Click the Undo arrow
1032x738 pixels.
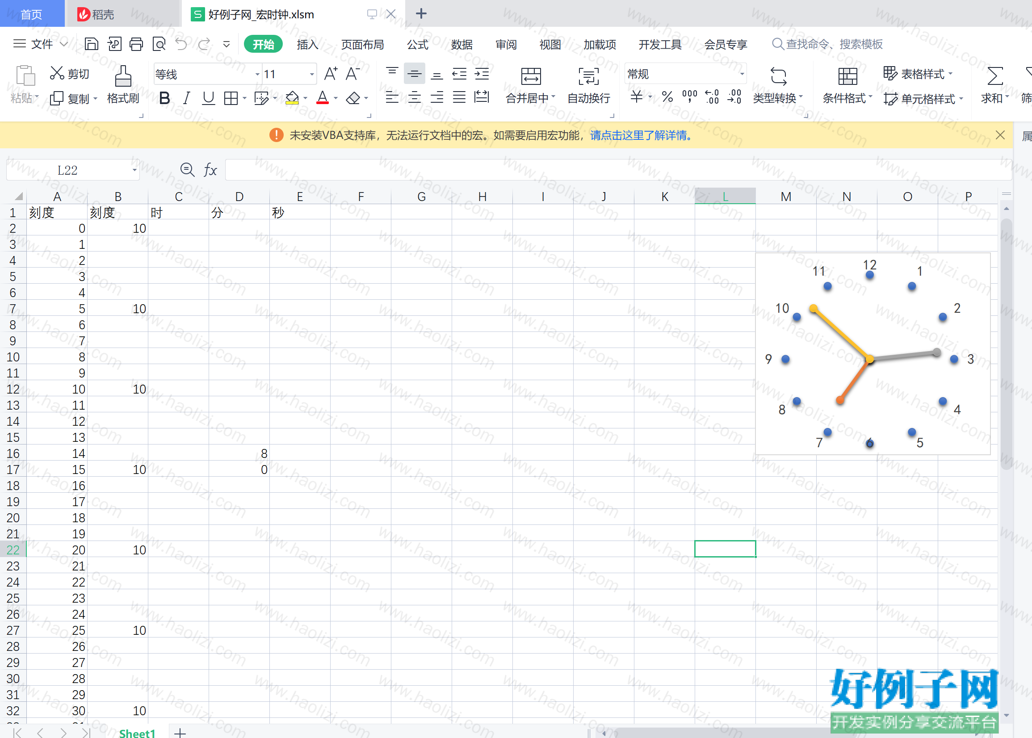[181, 44]
